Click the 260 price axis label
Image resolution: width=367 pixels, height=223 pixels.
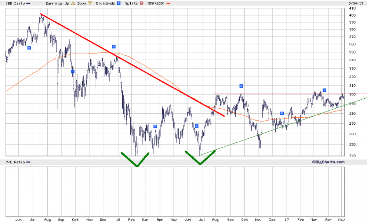click(x=352, y=134)
